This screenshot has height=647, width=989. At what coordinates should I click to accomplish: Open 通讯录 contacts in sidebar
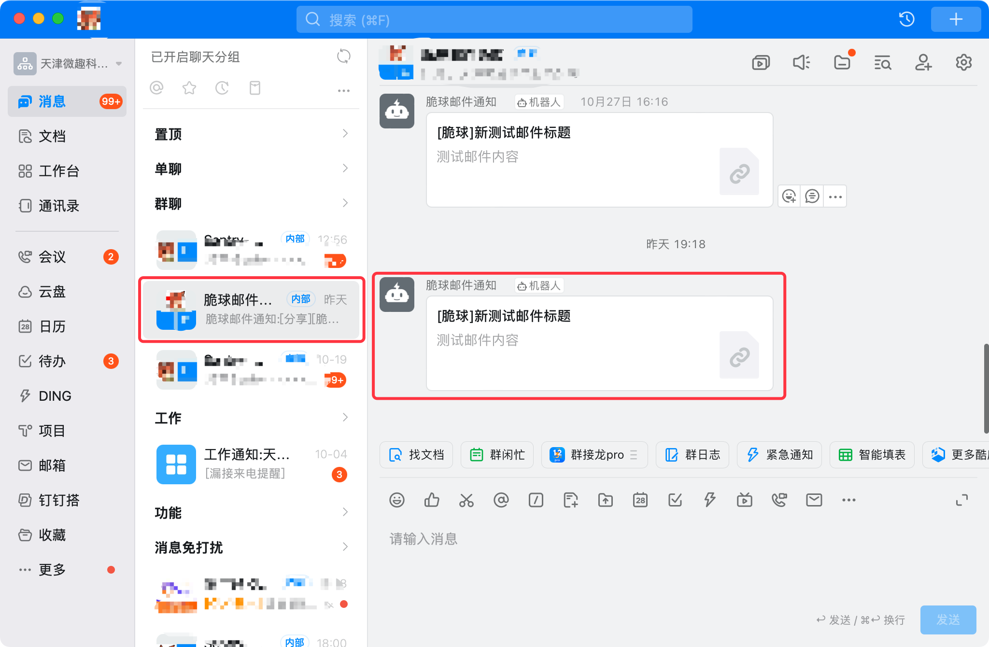67,206
